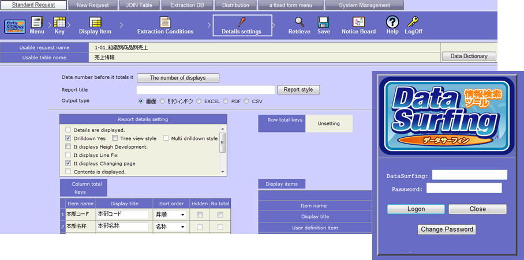Check No total for 本部コード row
The height and width of the screenshot is (260, 524).
[x=220, y=215]
